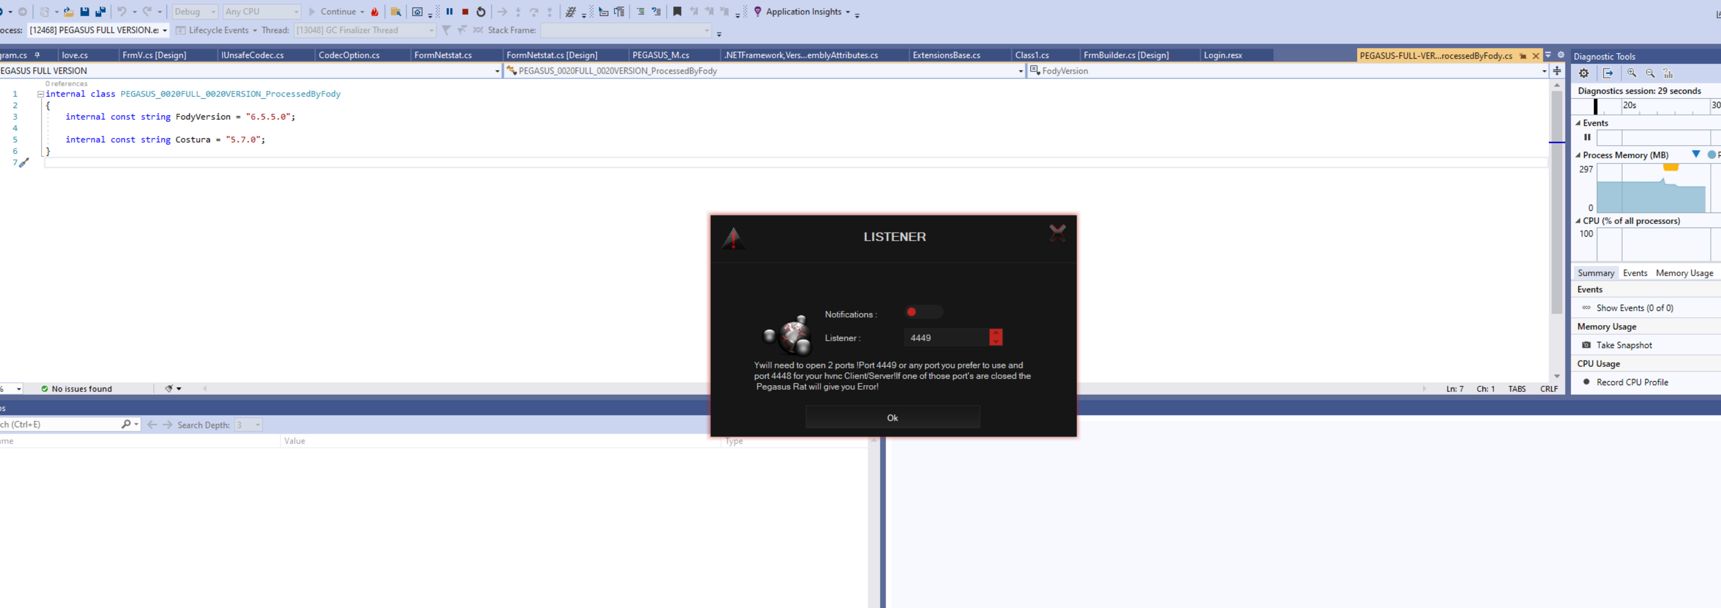Click the Hot Reload flame icon

click(375, 12)
